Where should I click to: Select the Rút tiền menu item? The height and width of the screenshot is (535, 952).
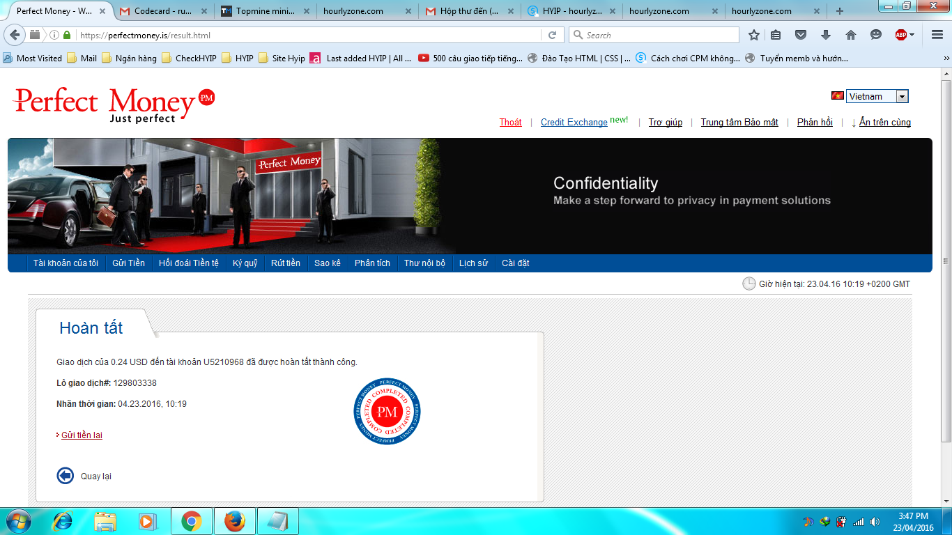point(286,263)
